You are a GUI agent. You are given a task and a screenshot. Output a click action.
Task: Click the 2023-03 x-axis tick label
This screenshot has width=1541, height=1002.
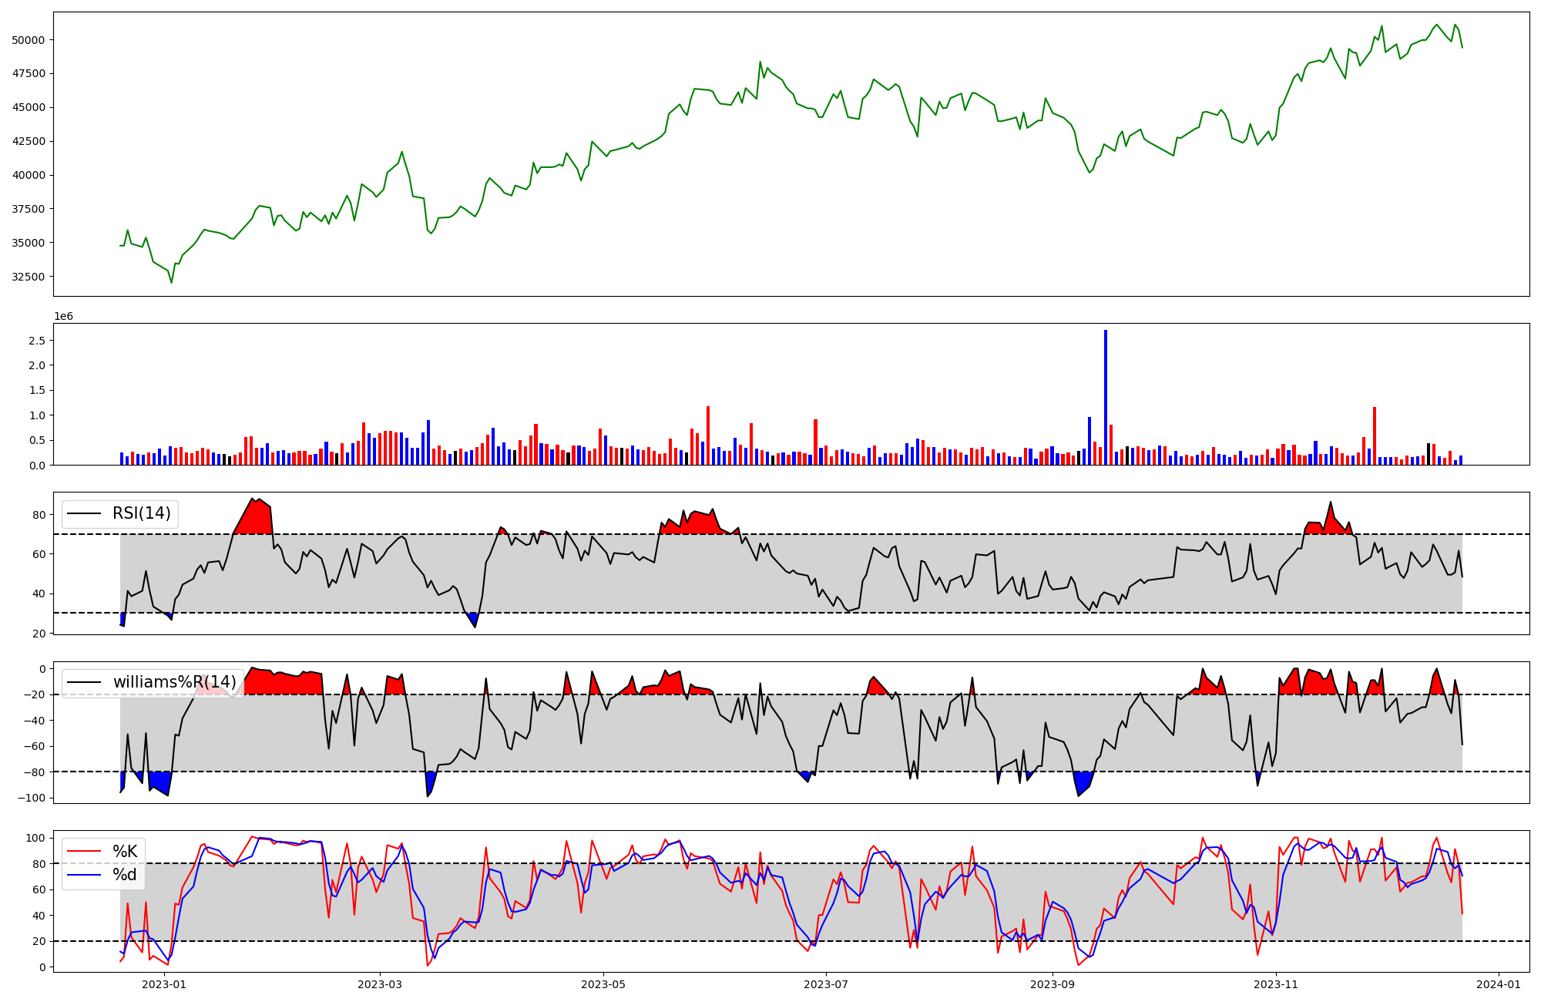click(x=379, y=984)
